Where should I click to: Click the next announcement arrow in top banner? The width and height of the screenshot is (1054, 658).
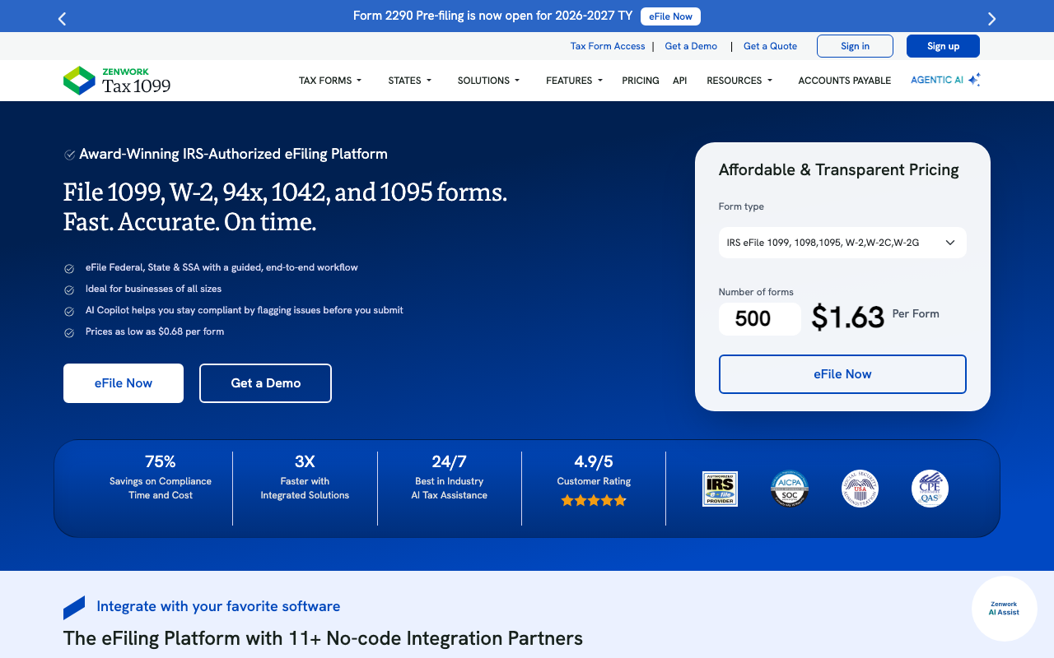[x=991, y=18]
